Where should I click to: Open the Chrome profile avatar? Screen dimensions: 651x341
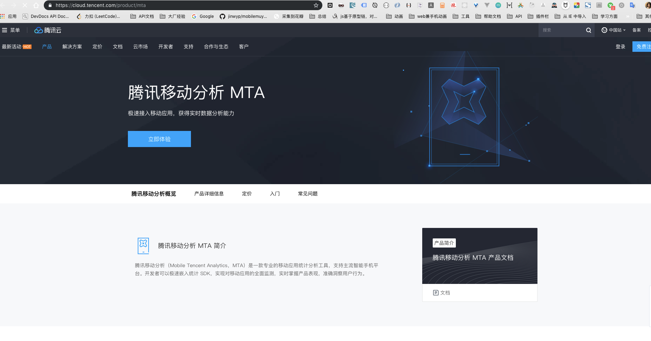648,5
